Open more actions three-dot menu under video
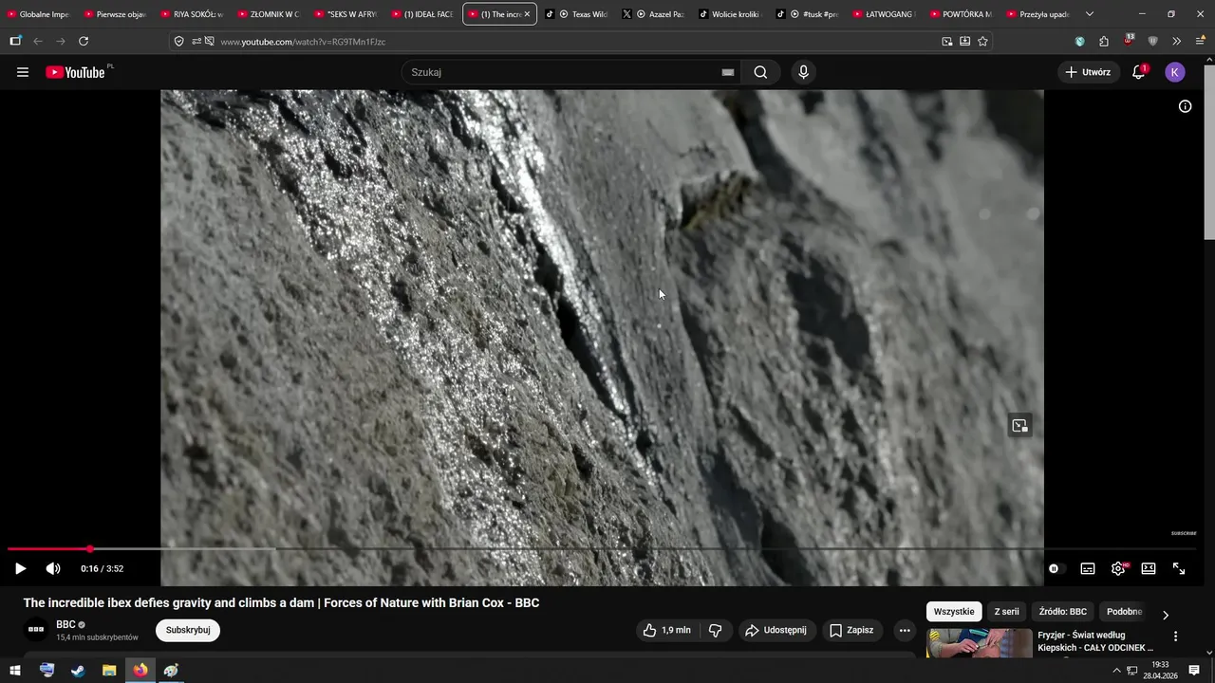 [905, 630]
